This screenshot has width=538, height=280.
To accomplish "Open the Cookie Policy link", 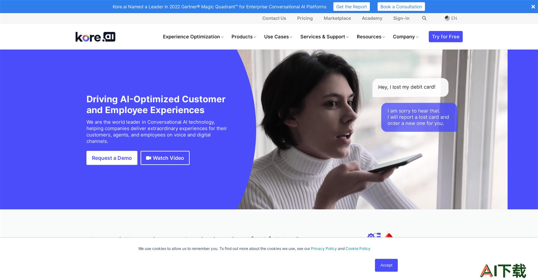I will (358, 249).
